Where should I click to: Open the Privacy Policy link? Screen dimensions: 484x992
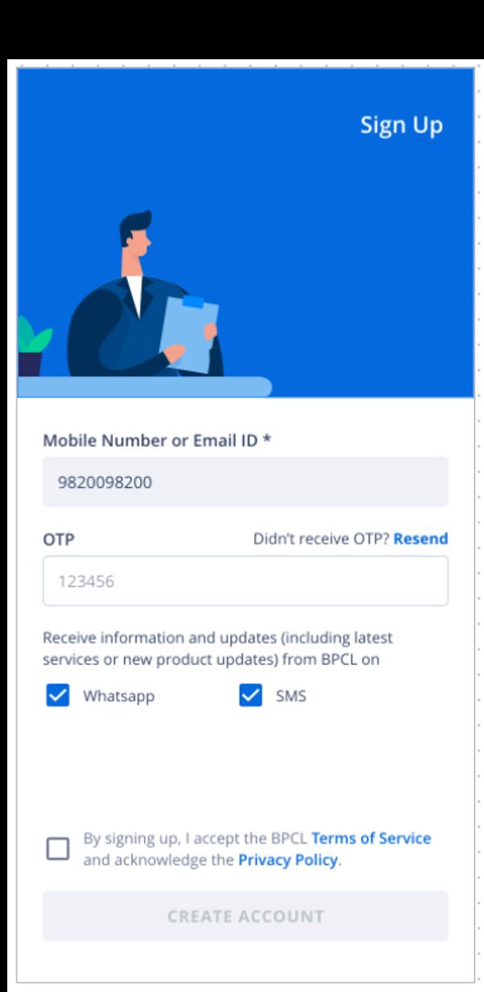point(287,861)
